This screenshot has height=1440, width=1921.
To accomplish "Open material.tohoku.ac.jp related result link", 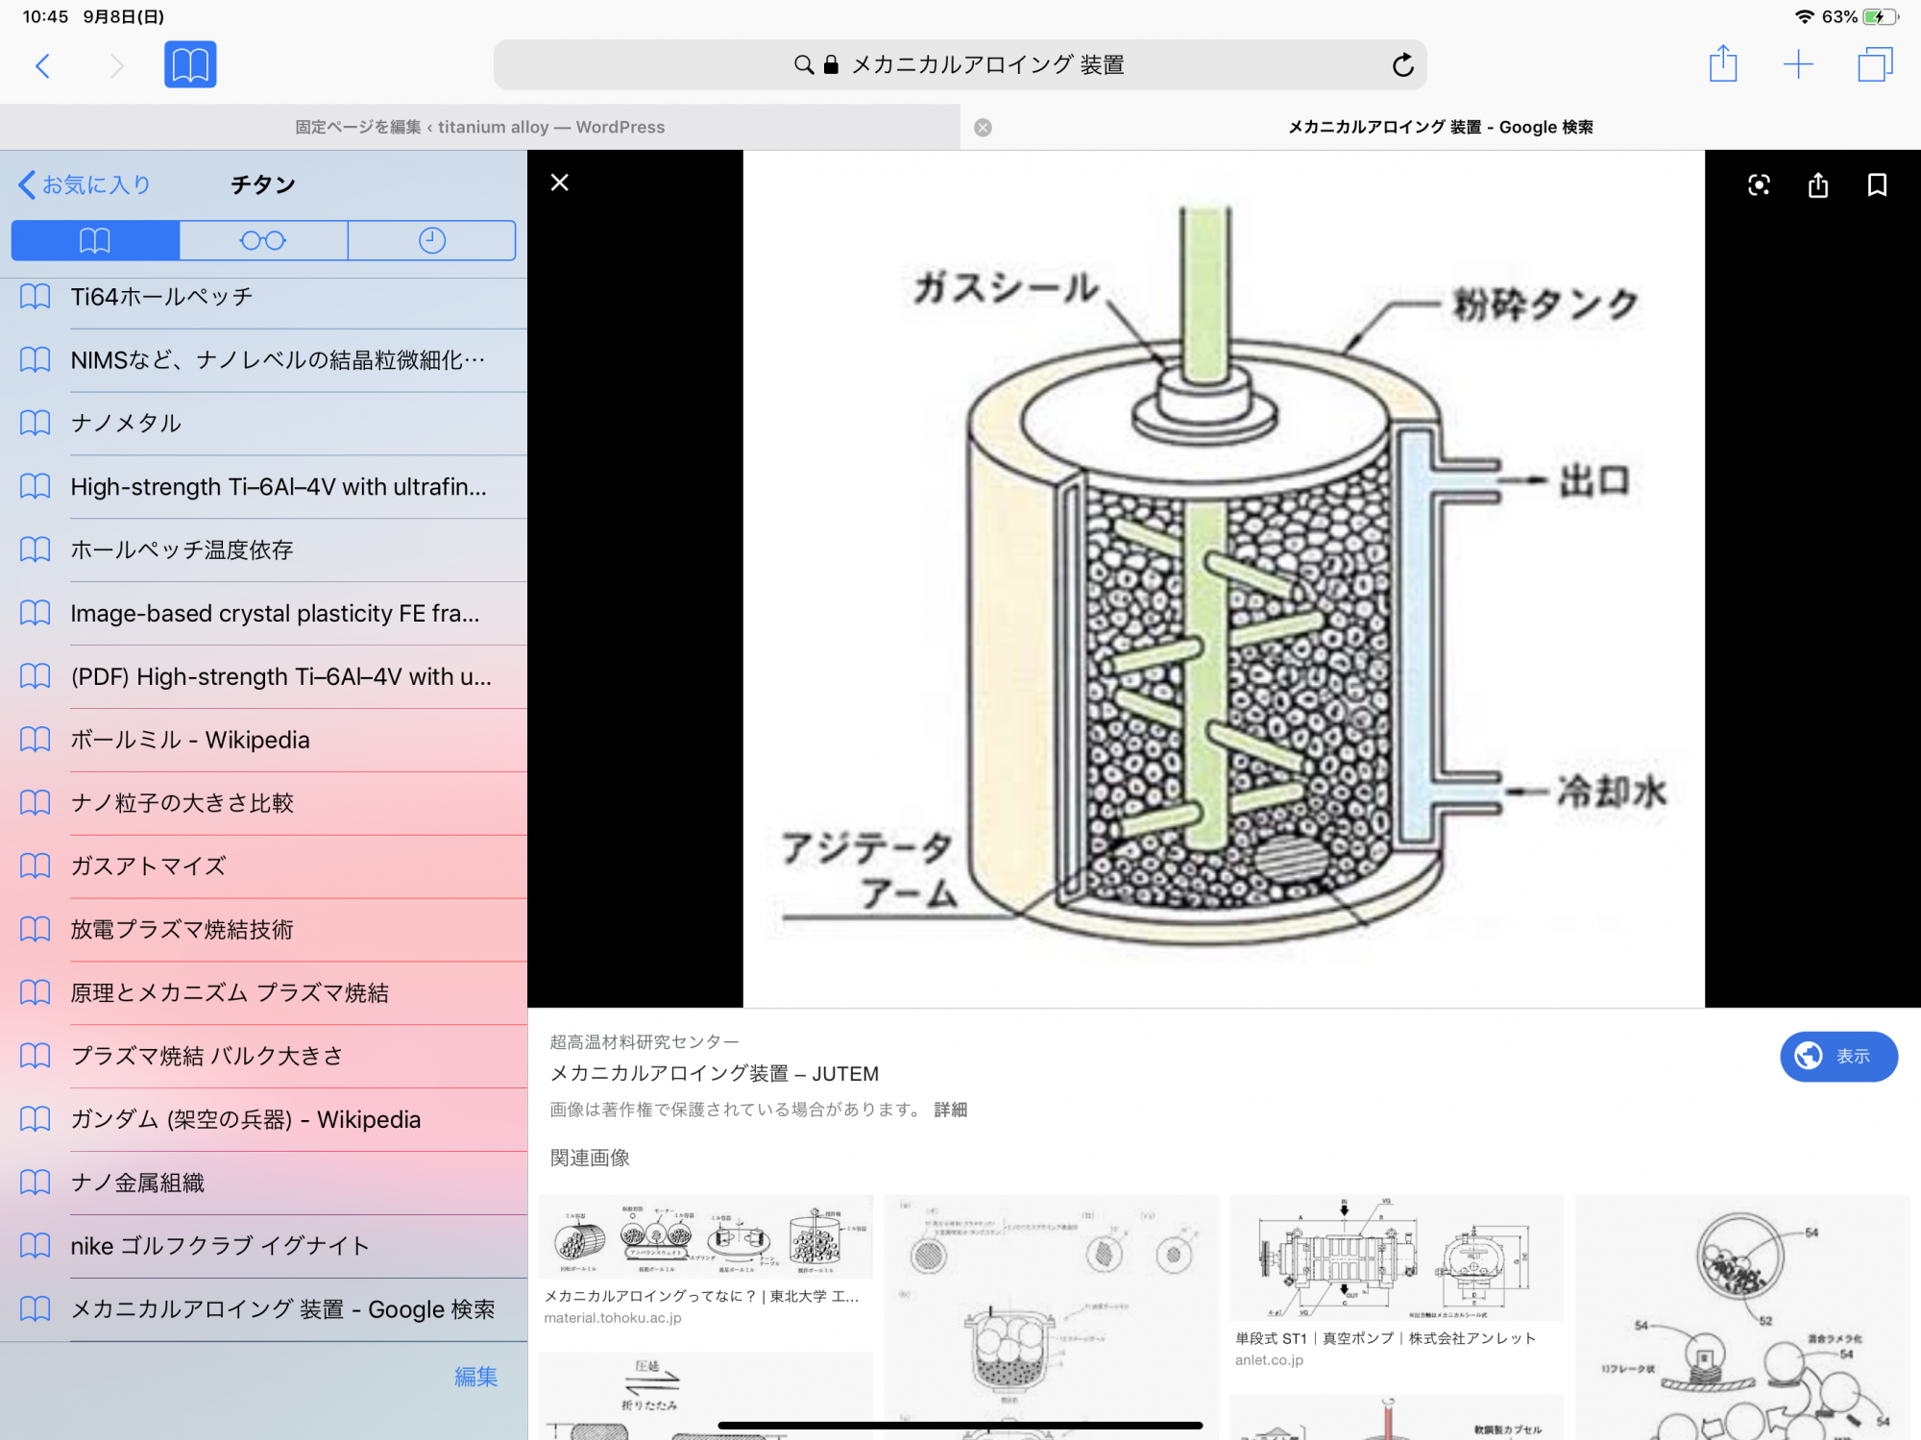I will [612, 1318].
